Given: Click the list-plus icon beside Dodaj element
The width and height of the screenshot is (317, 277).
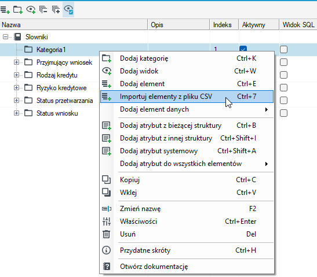Looking at the screenshot, I should click(x=107, y=84).
